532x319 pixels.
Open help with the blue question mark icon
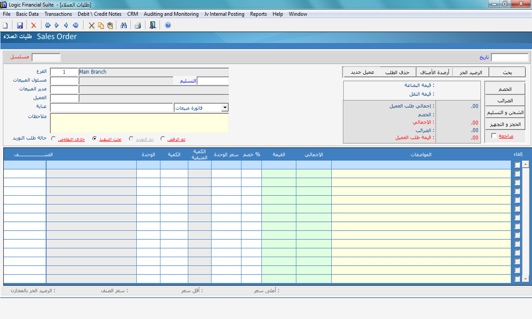(168, 25)
